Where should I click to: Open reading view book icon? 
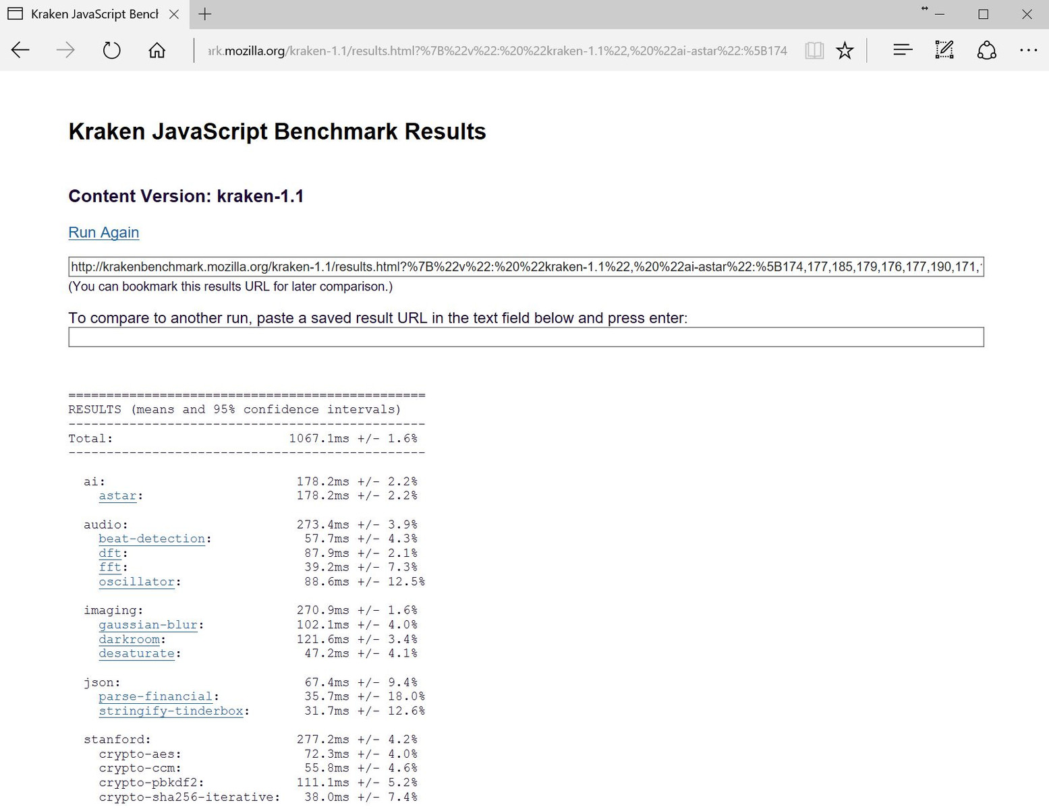pyautogui.click(x=814, y=50)
